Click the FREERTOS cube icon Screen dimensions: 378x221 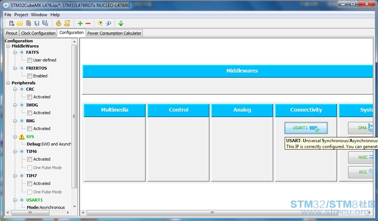click(22, 68)
